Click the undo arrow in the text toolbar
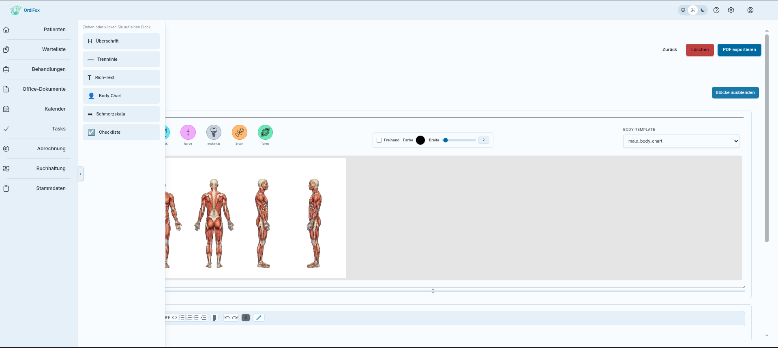 pos(227,318)
